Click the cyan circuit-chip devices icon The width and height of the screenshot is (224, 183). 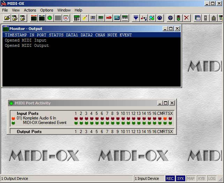[152, 18]
